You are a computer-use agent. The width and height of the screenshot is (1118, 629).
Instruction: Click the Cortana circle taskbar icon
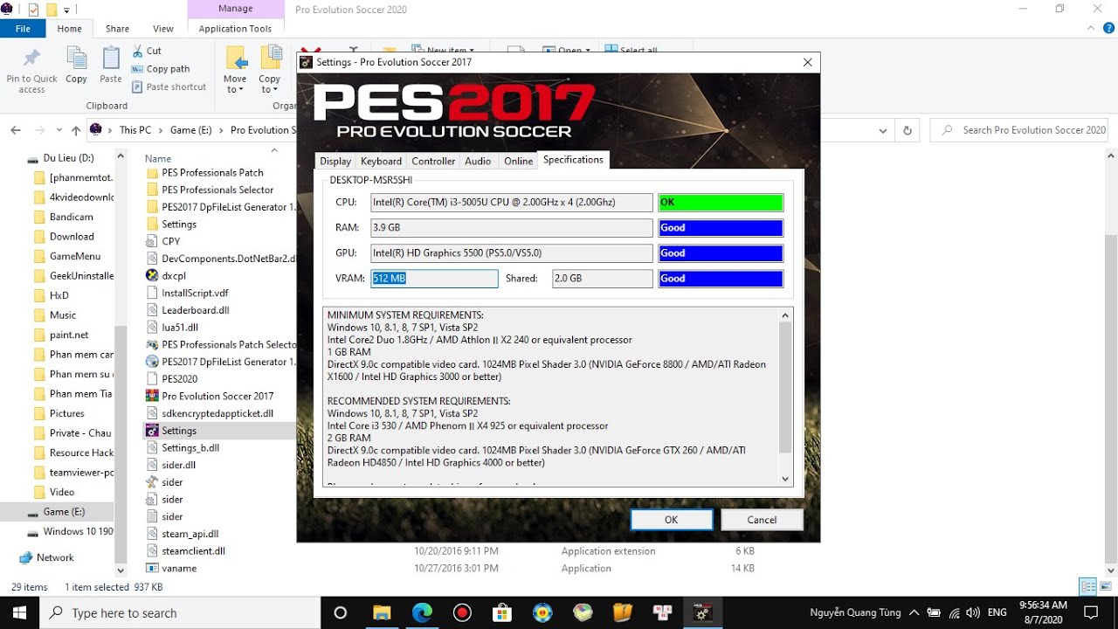(341, 613)
